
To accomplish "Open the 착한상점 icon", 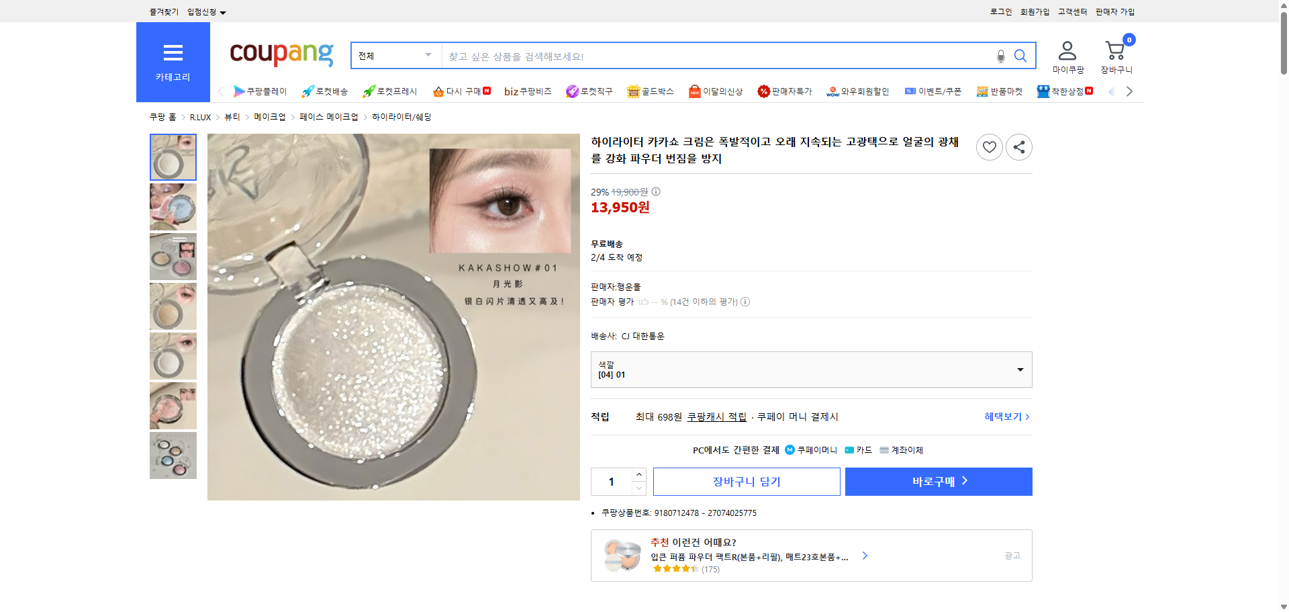I will click(1043, 91).
